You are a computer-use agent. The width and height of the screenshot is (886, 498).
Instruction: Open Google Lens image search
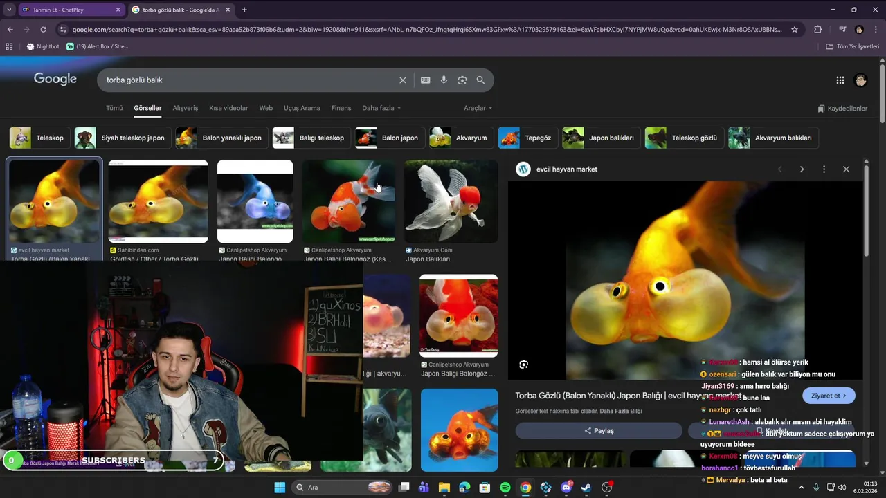462,80
